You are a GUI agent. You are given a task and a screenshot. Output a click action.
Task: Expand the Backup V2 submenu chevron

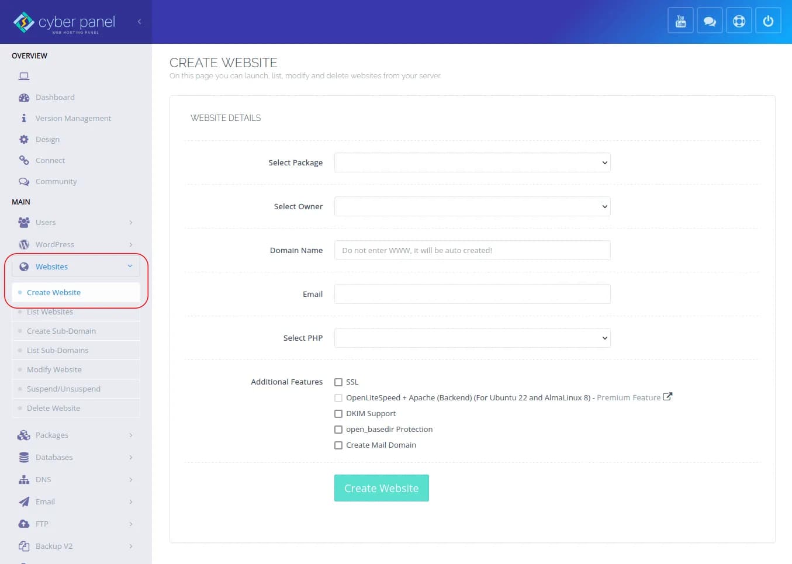pyautogui.click(x=131, y=546)
